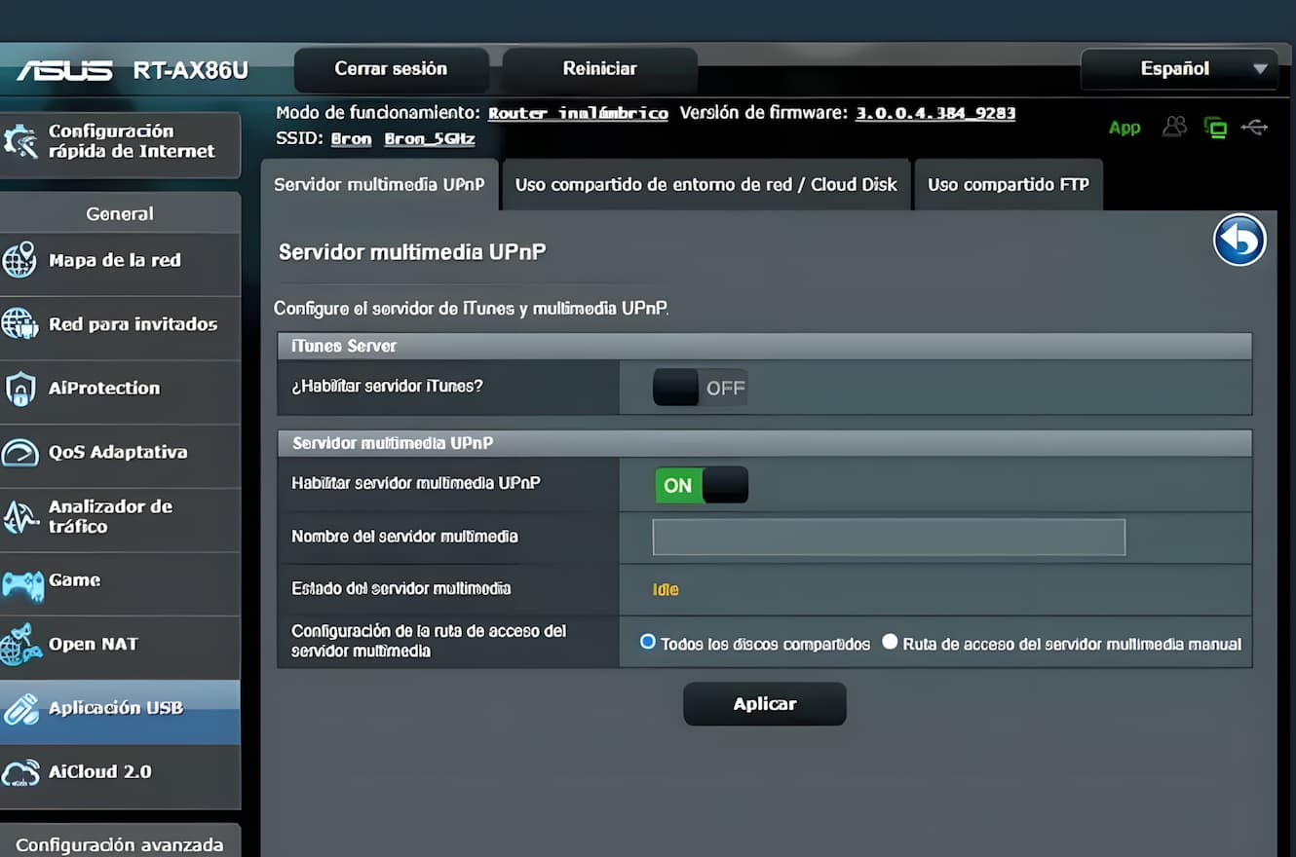Click the back arrow round icon
Image resolution: width=1296 pixels, height=857 pixels.
(1239, 240)
